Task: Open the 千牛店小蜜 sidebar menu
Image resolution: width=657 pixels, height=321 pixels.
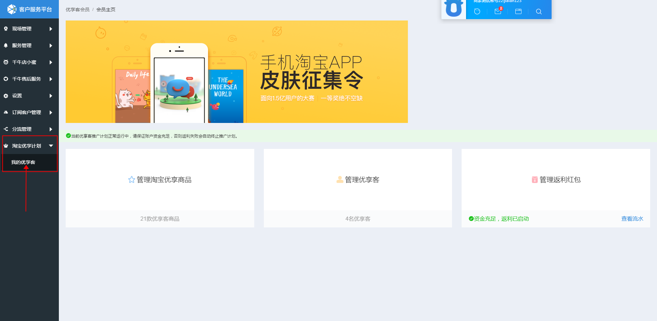Action: (24, 62)
